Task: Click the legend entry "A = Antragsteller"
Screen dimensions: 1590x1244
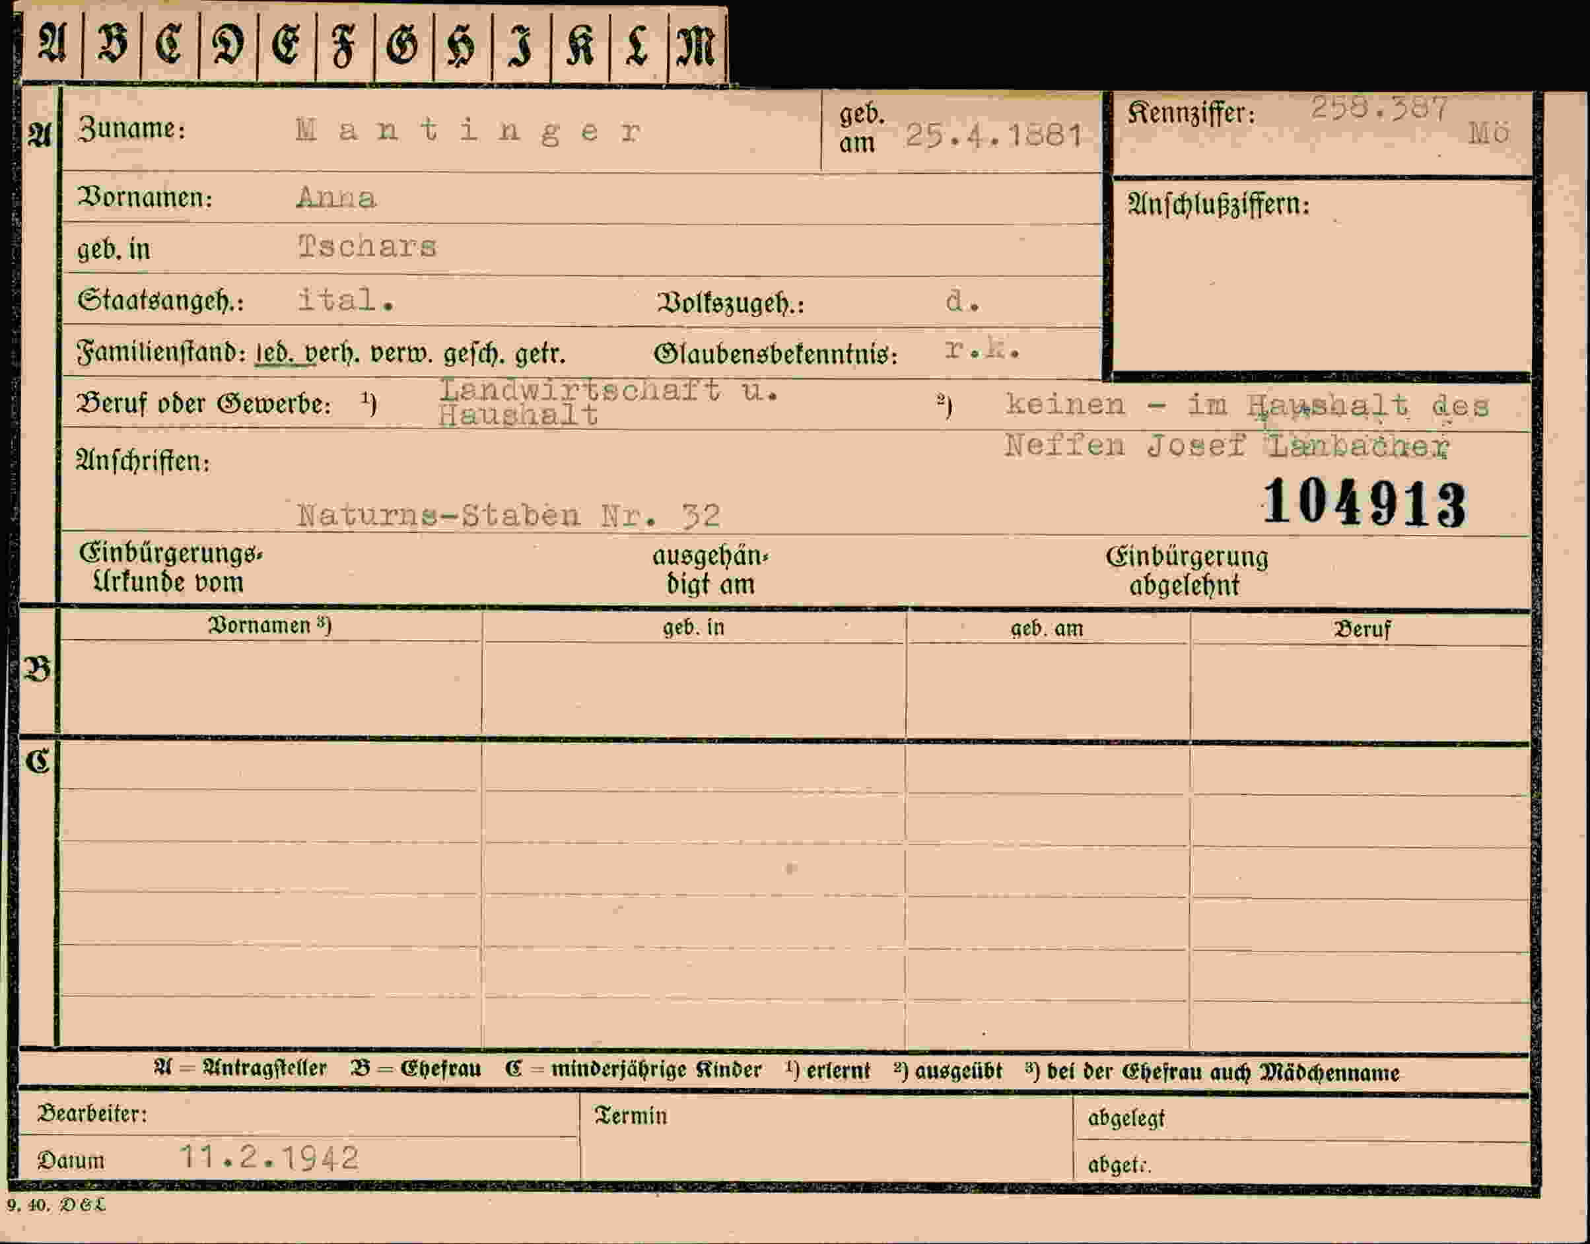Action: tap(240, 1068)
